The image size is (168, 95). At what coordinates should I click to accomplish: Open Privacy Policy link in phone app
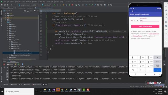tap(138, 36)
